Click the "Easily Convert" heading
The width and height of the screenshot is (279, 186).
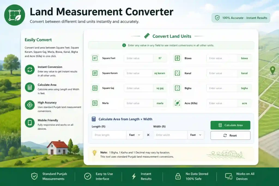pos(38,40)
